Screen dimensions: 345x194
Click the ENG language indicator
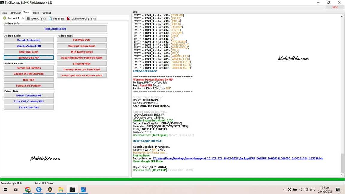pyautogui.click(x=312, y=190)
